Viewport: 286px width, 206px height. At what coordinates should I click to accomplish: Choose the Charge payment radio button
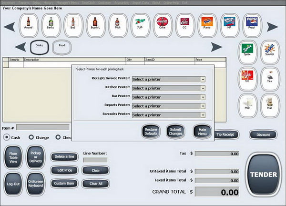31,137
